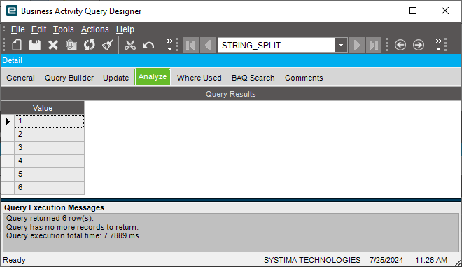Viewport: 462px width, 267px height.
Task: Switch to the General tab
Action: tap(20, 78)
